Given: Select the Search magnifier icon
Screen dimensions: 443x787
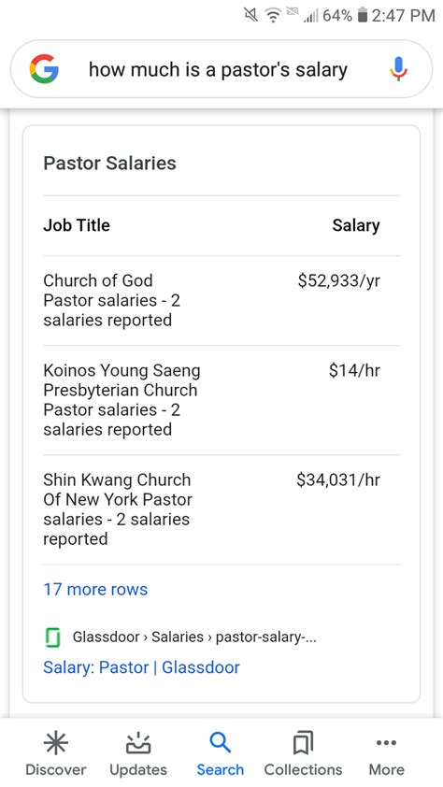Looking at the screenshot, I should pyautogui.click(x=220, y=742).
